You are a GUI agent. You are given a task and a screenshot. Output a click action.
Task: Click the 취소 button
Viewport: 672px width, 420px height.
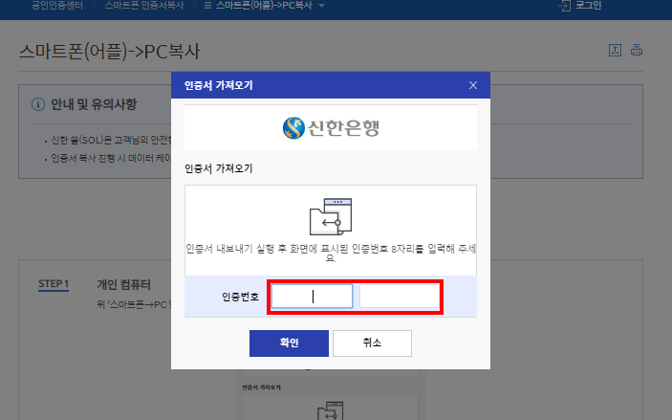372,343
